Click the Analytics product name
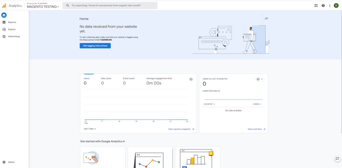The image size is (342, 168). [x=15, y=6]
